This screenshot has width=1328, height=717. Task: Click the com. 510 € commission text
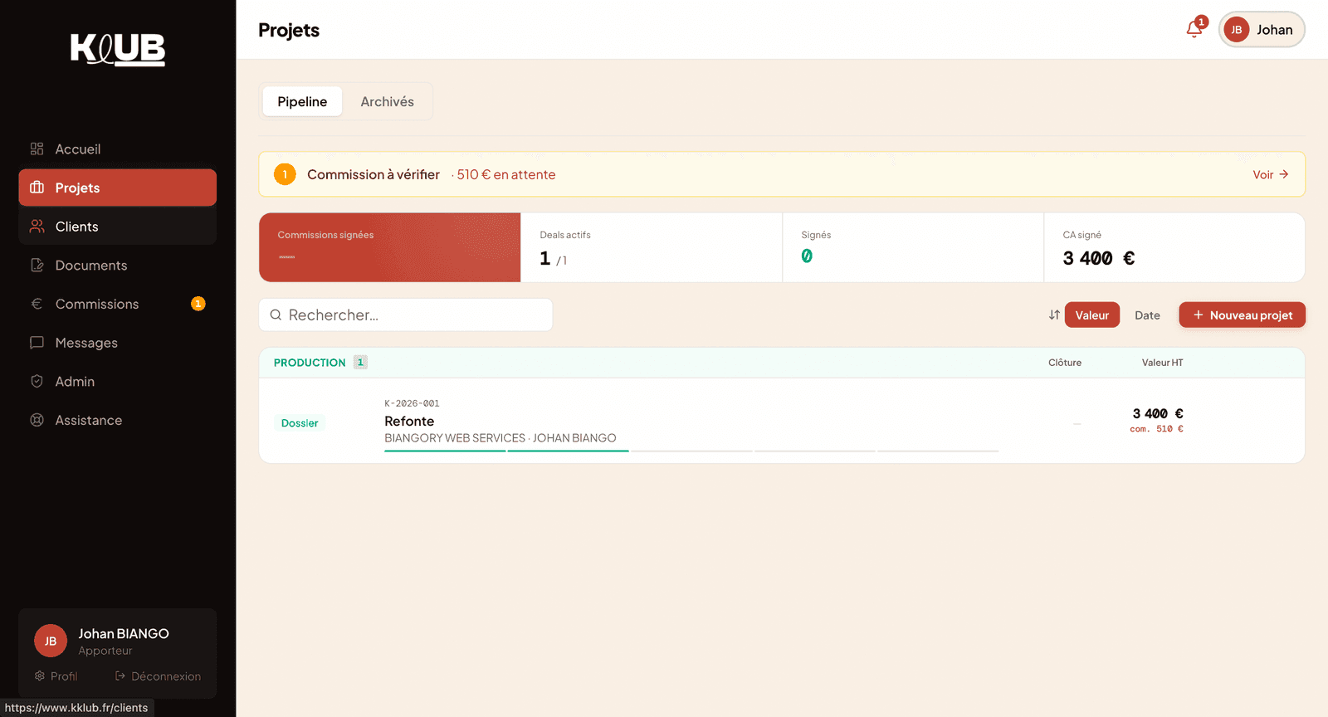pos(1156,429)
